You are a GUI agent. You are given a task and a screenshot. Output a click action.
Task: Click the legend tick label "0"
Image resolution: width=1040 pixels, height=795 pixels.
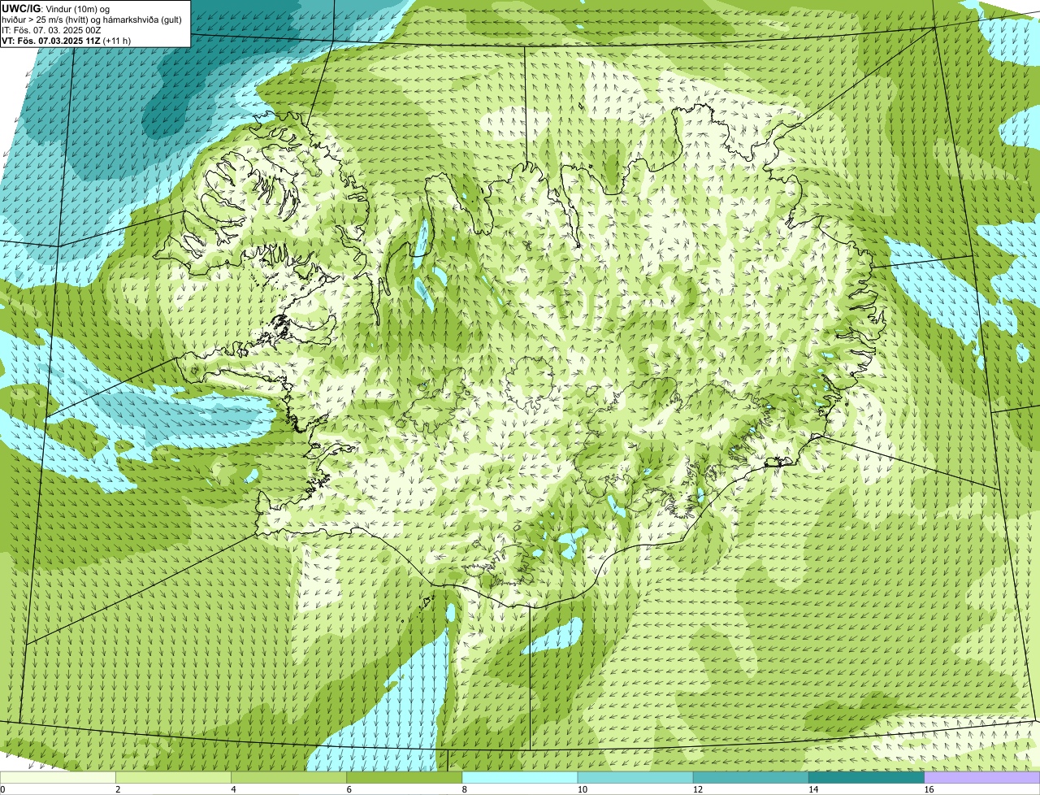coord(2,789)
